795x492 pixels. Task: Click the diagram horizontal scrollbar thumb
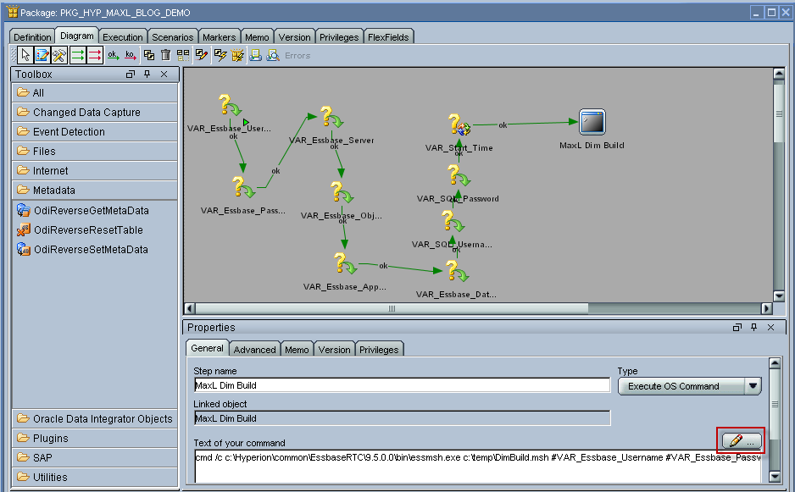392,308
